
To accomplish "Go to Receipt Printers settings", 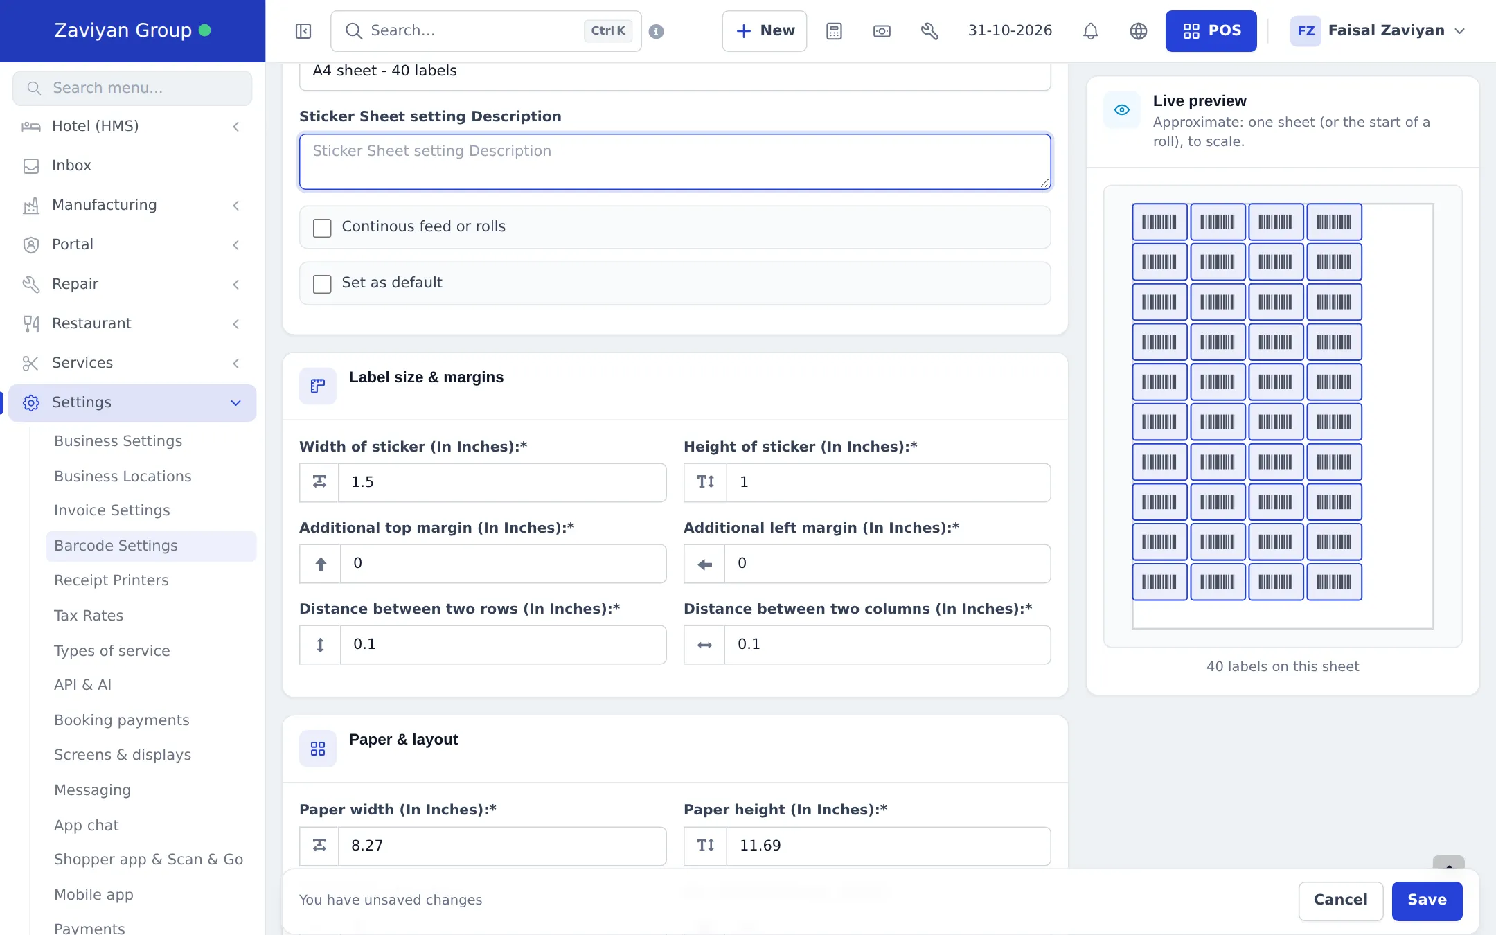I will pyautogui.click(x=112, y=580).
